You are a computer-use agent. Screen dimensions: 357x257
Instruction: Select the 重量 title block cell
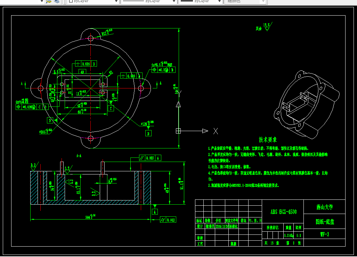tap(289, 228)
